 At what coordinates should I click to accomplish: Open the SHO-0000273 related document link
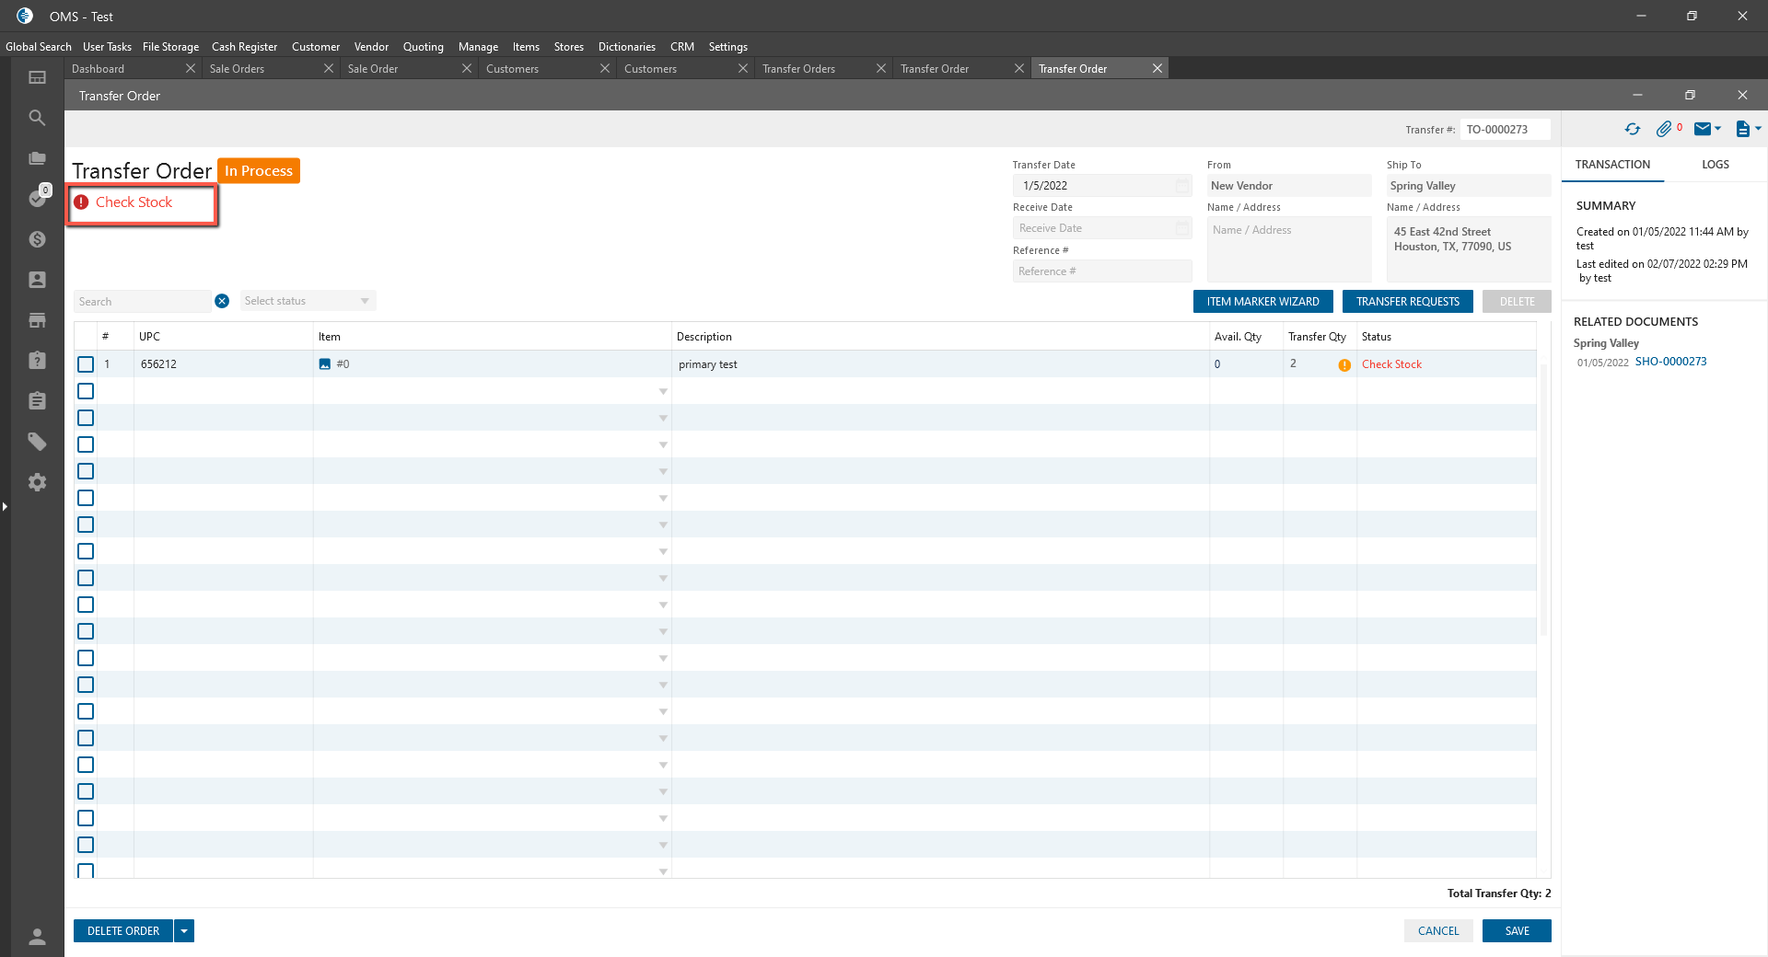click(x=1670, y=362)
